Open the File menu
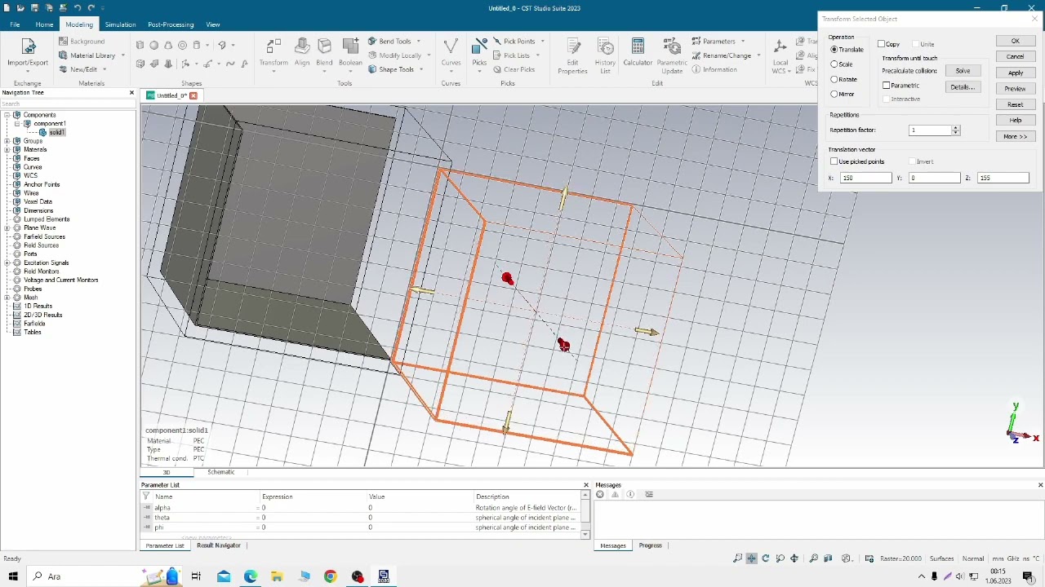 tap(15, 24)
